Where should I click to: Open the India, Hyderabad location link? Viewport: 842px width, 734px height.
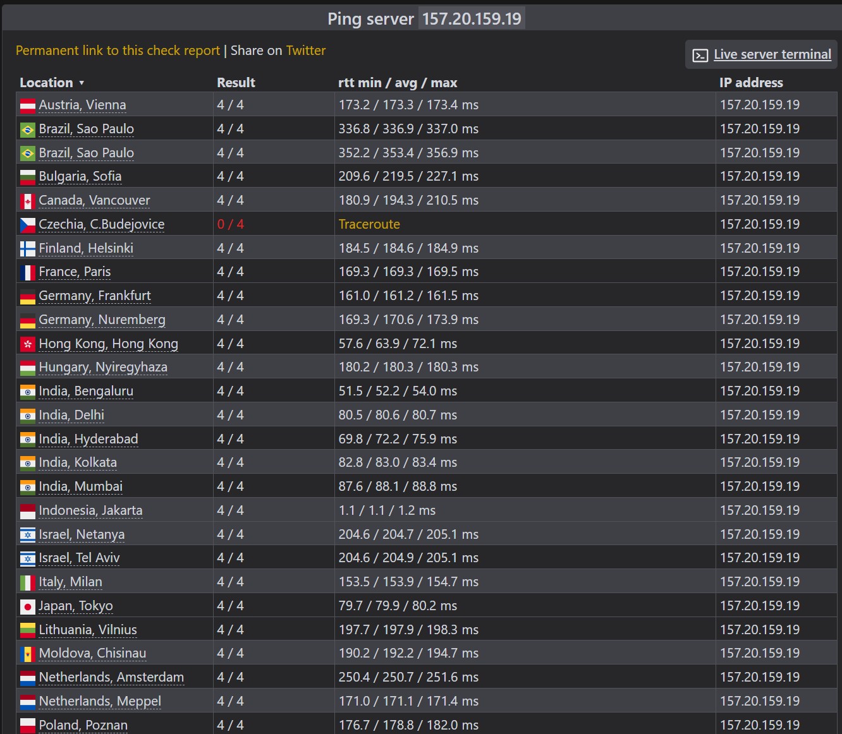88,439
